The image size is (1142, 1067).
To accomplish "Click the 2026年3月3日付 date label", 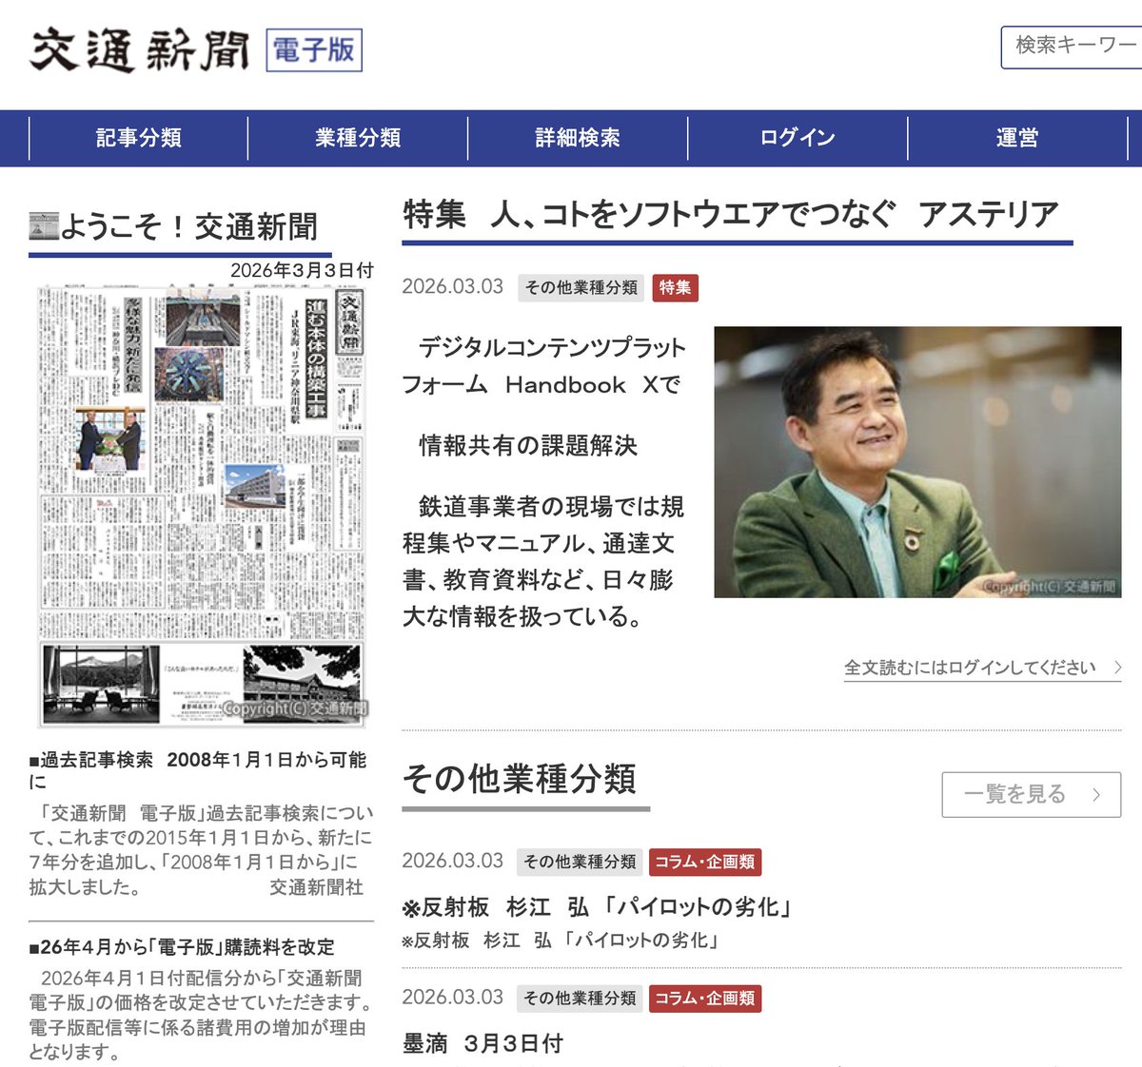I will click(x=302, y=270).
